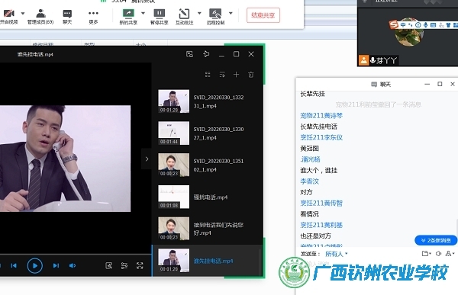This screenshot has height=295, width=458.
Task: Toggle fullscreen mode in the video player
Action: (x=140, y=265)
